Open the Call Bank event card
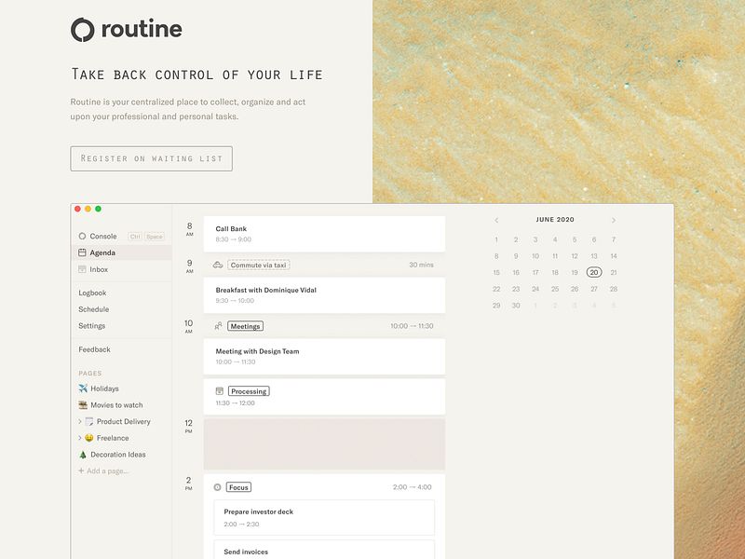Viewport: 745px width, 559px height. pos(324,234)
